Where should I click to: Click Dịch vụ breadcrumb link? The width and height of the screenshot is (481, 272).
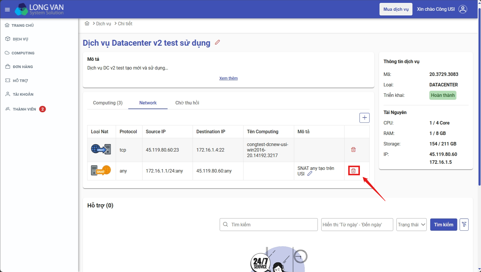pyautogui.click(x=103, y=24)
